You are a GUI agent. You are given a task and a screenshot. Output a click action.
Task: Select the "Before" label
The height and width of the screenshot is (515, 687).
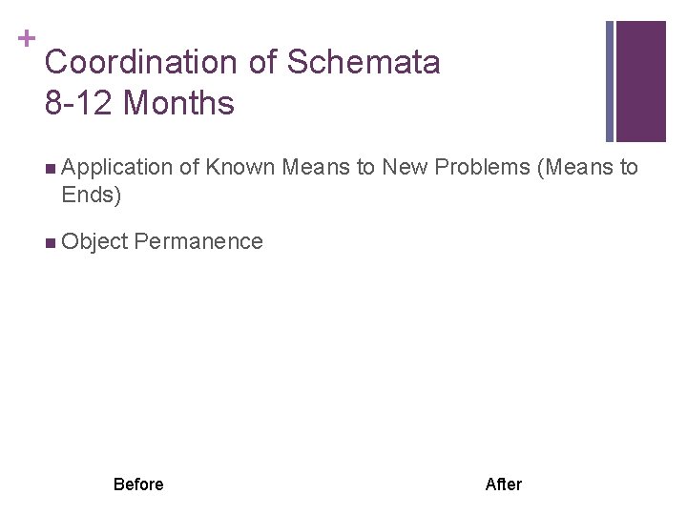pyautogui.click(x=138, y=484)
